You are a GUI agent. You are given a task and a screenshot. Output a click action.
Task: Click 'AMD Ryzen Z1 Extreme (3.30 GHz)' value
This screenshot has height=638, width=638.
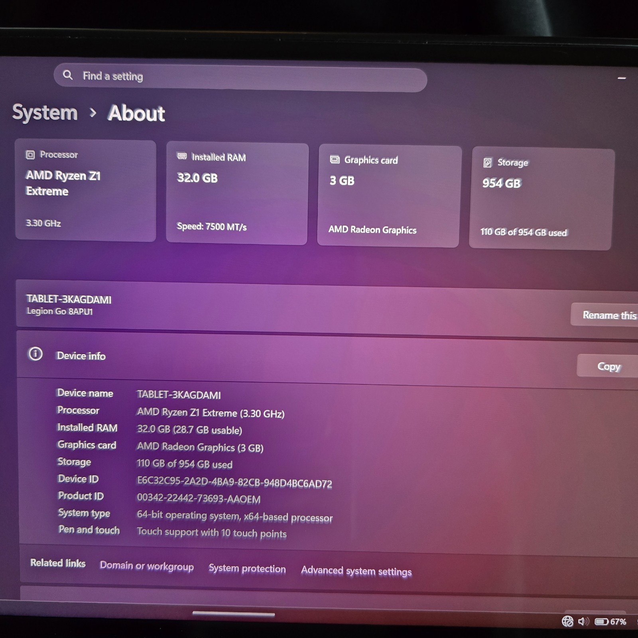[x=211, y=413]
